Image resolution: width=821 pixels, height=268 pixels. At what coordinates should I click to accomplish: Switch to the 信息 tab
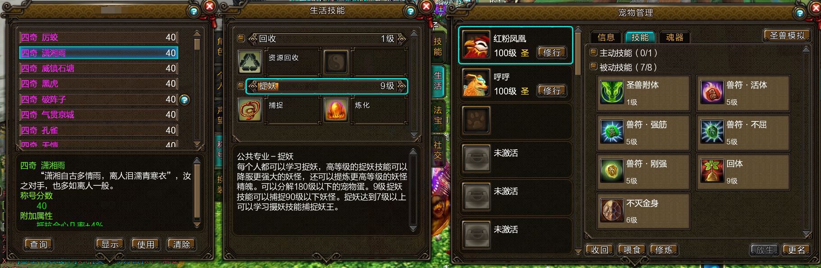[606, 37]
